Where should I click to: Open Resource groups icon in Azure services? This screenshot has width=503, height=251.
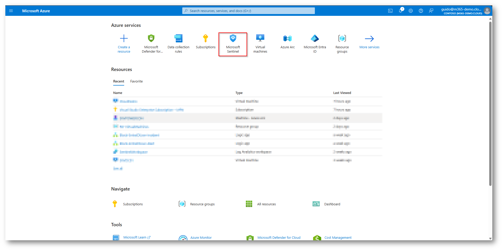pyautogui.click(x=342, y=38)
